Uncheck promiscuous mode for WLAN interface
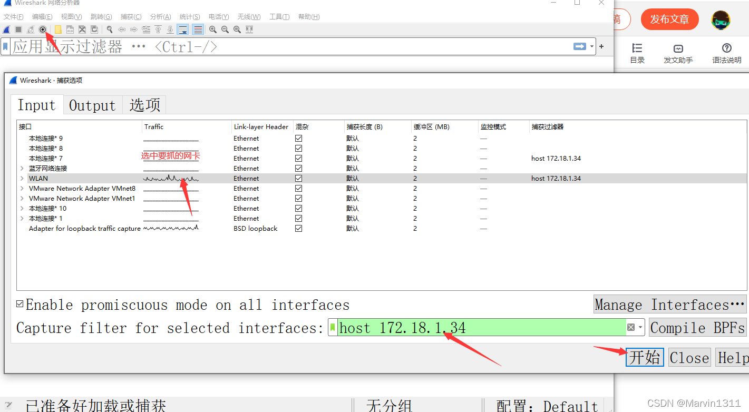The image size is (749, 412). [298, 178]
